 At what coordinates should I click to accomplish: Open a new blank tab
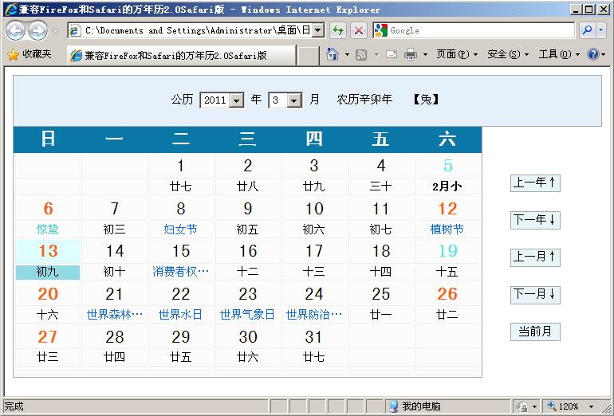pos(308,56)
